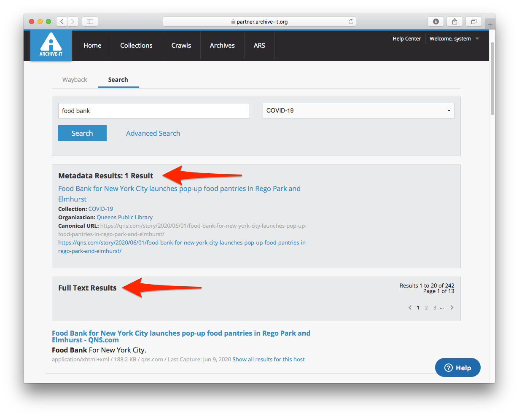Go to next results page arrow
Viewport: 519px width, 417px height.
click(452, 308)
